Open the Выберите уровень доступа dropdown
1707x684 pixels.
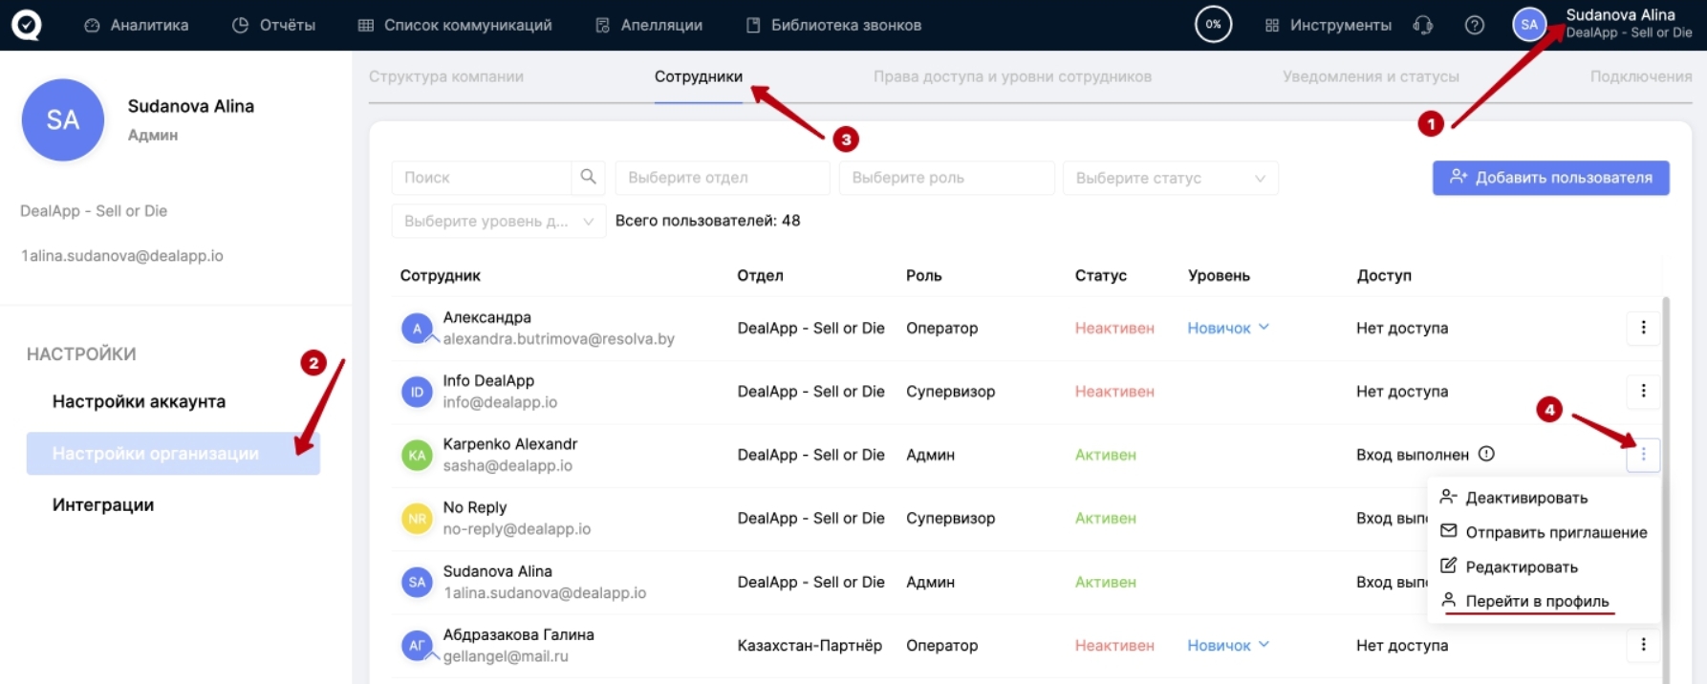(x=498, y=221)
